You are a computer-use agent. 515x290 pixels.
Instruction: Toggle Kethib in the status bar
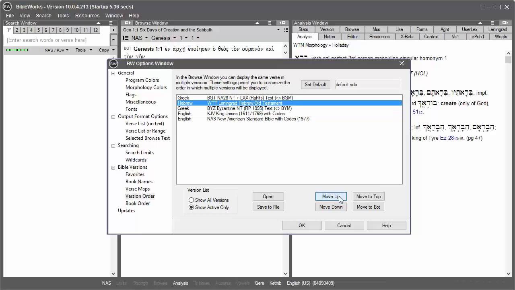275,283
